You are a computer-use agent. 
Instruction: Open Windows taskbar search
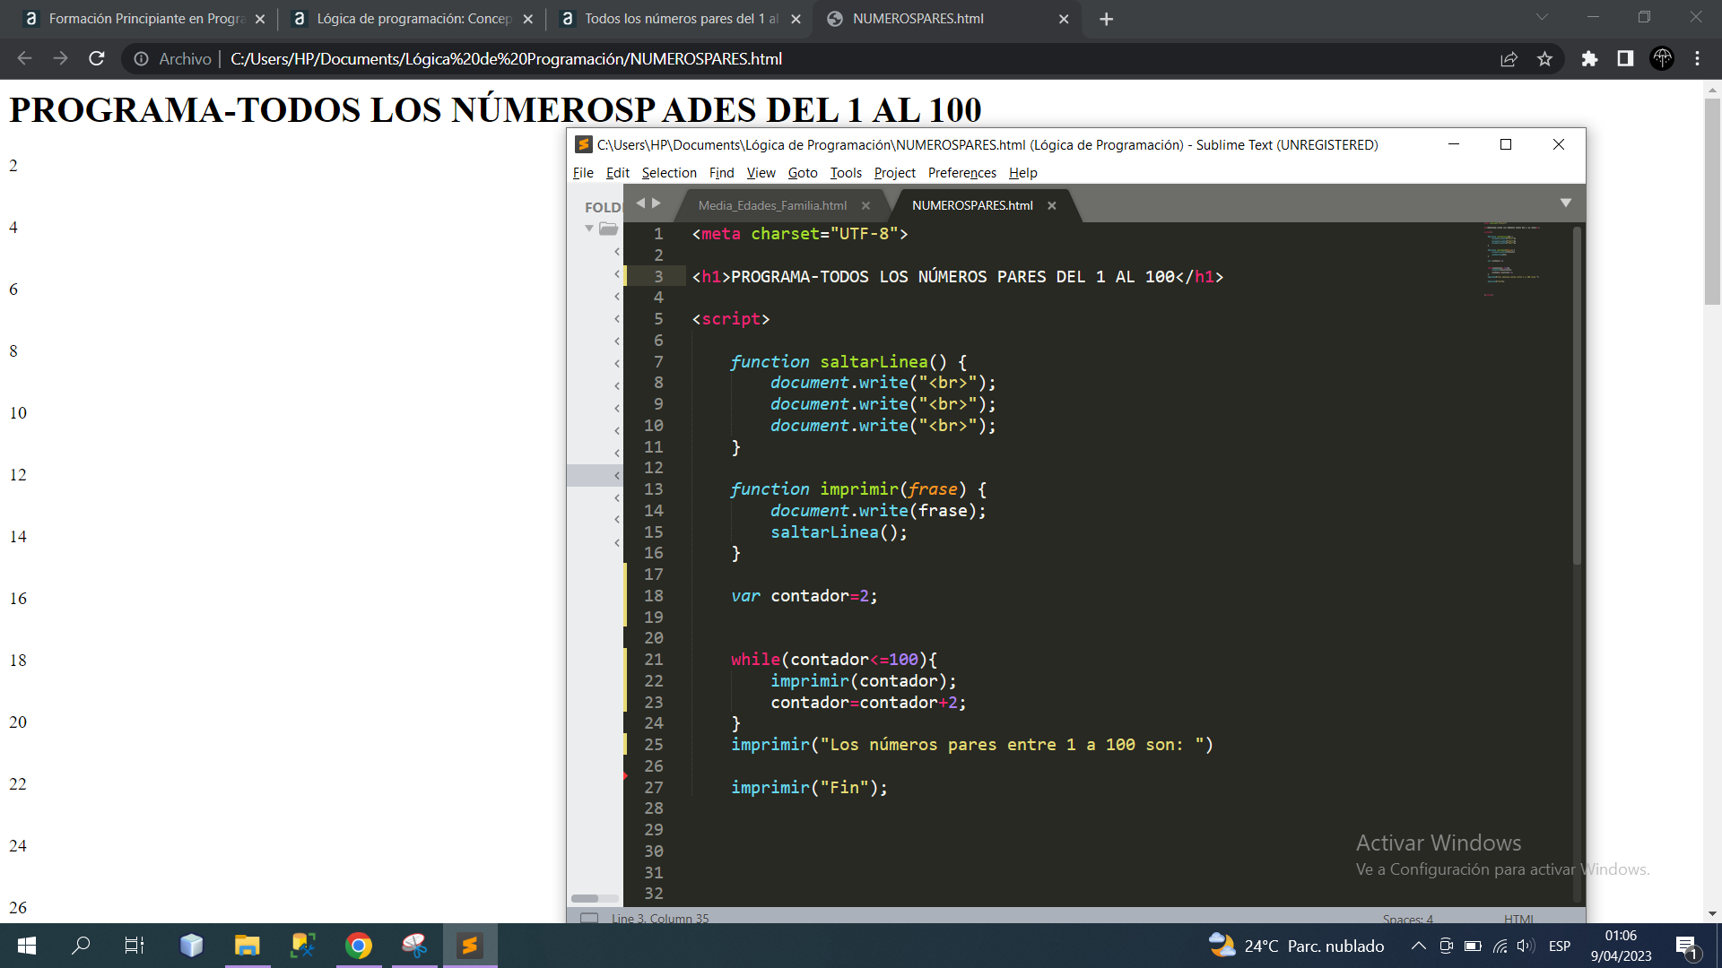(81, 946)
